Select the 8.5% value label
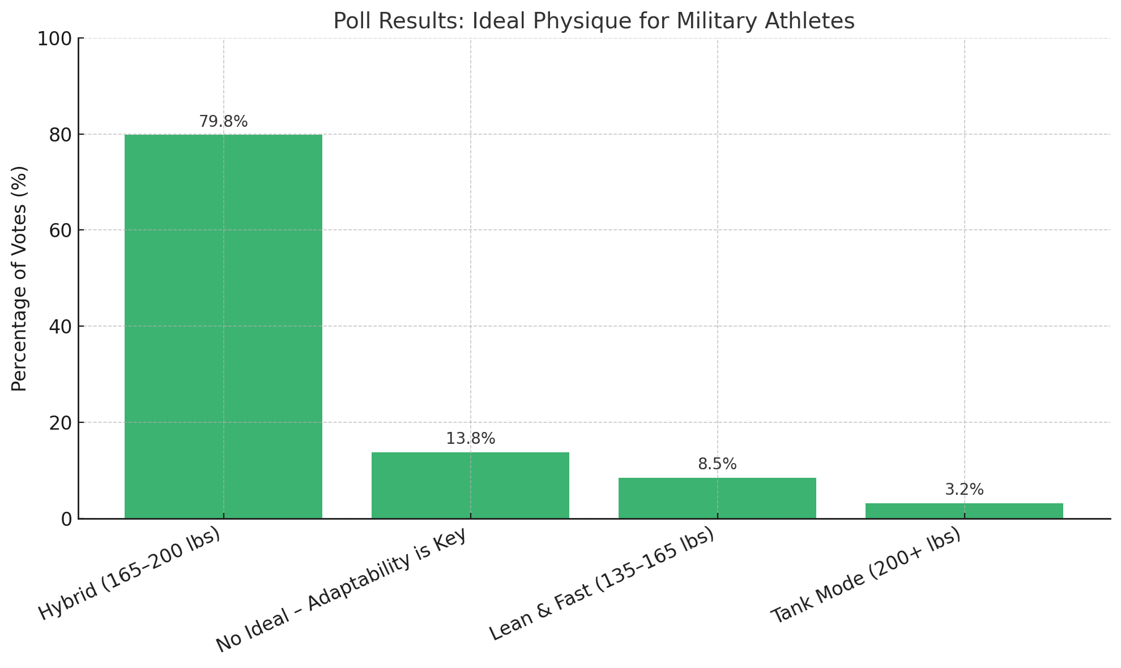This screenshot has width=1121, height=668. (x=717, y=464)
